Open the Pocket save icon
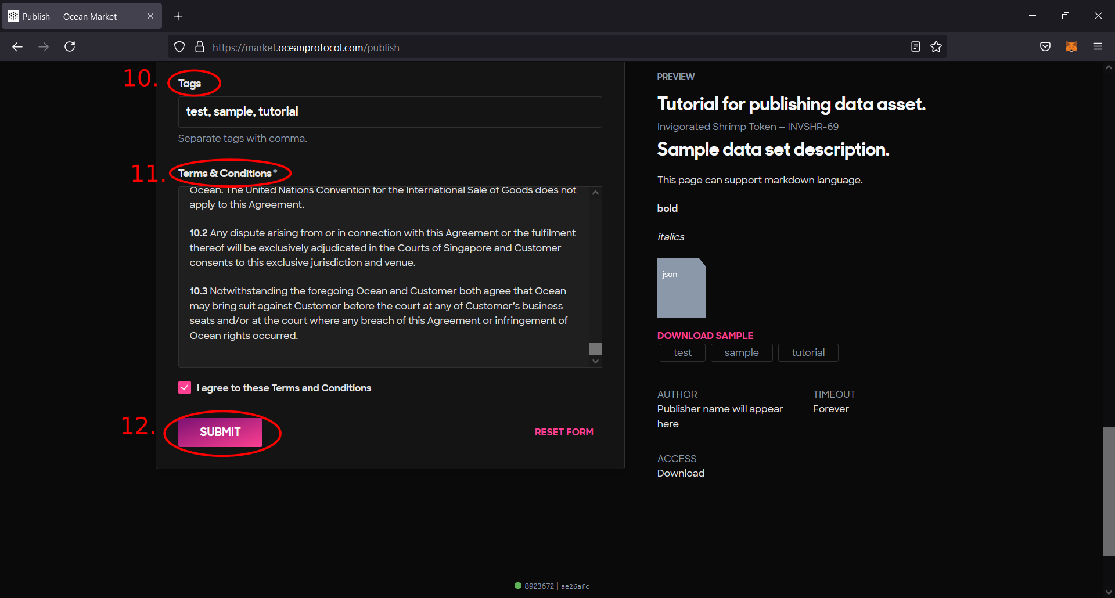This screenshot has width=1115, height=598. pyautogui.click(x=1045, y=47)
